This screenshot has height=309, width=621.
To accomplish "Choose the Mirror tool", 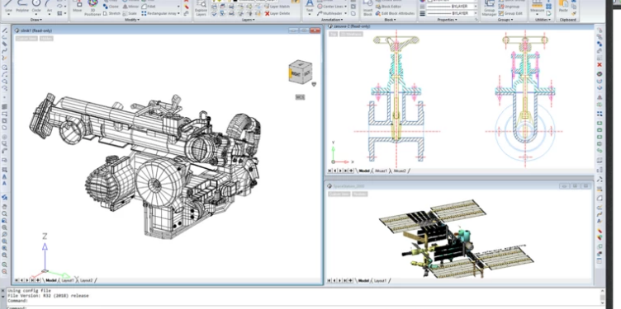I will (130, 7).
